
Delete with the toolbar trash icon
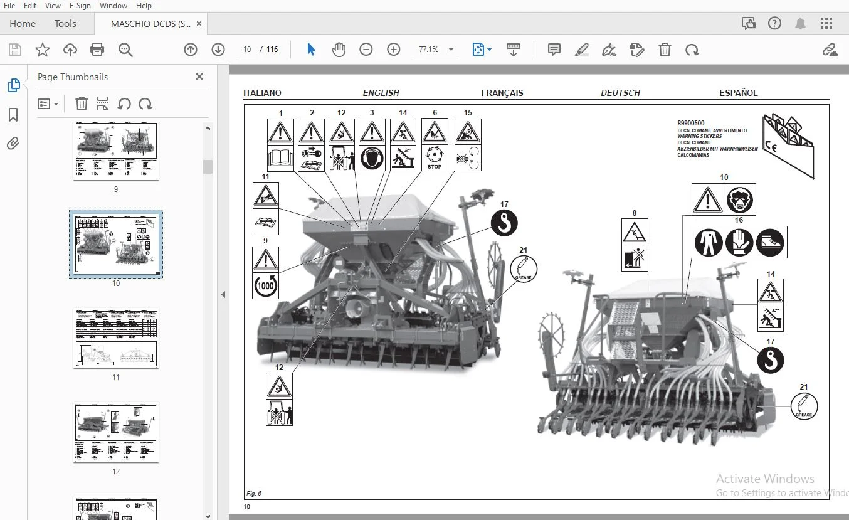point(665,50)
